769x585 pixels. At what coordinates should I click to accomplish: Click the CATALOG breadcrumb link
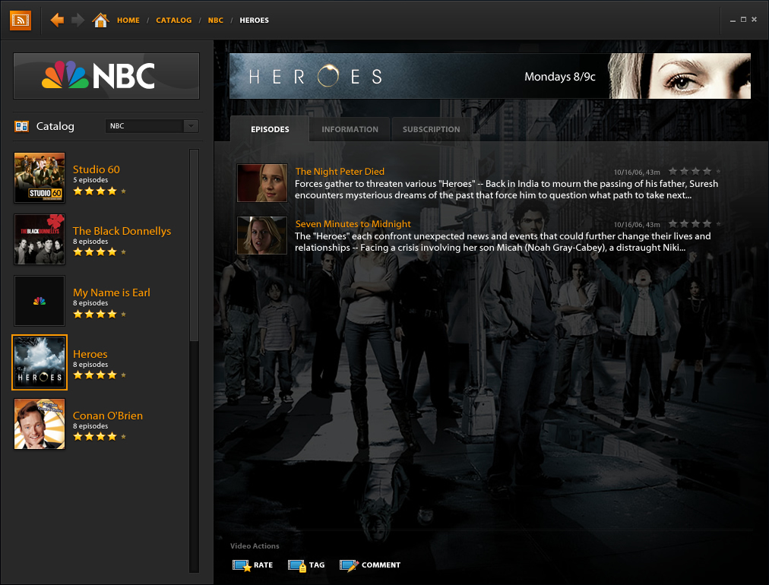tap(173, 21)
